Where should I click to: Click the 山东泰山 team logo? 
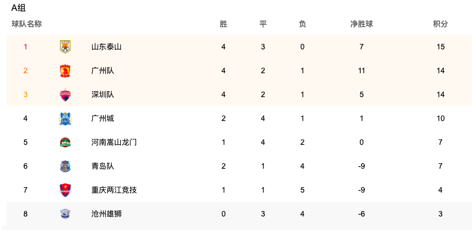(x=65, y=47)
